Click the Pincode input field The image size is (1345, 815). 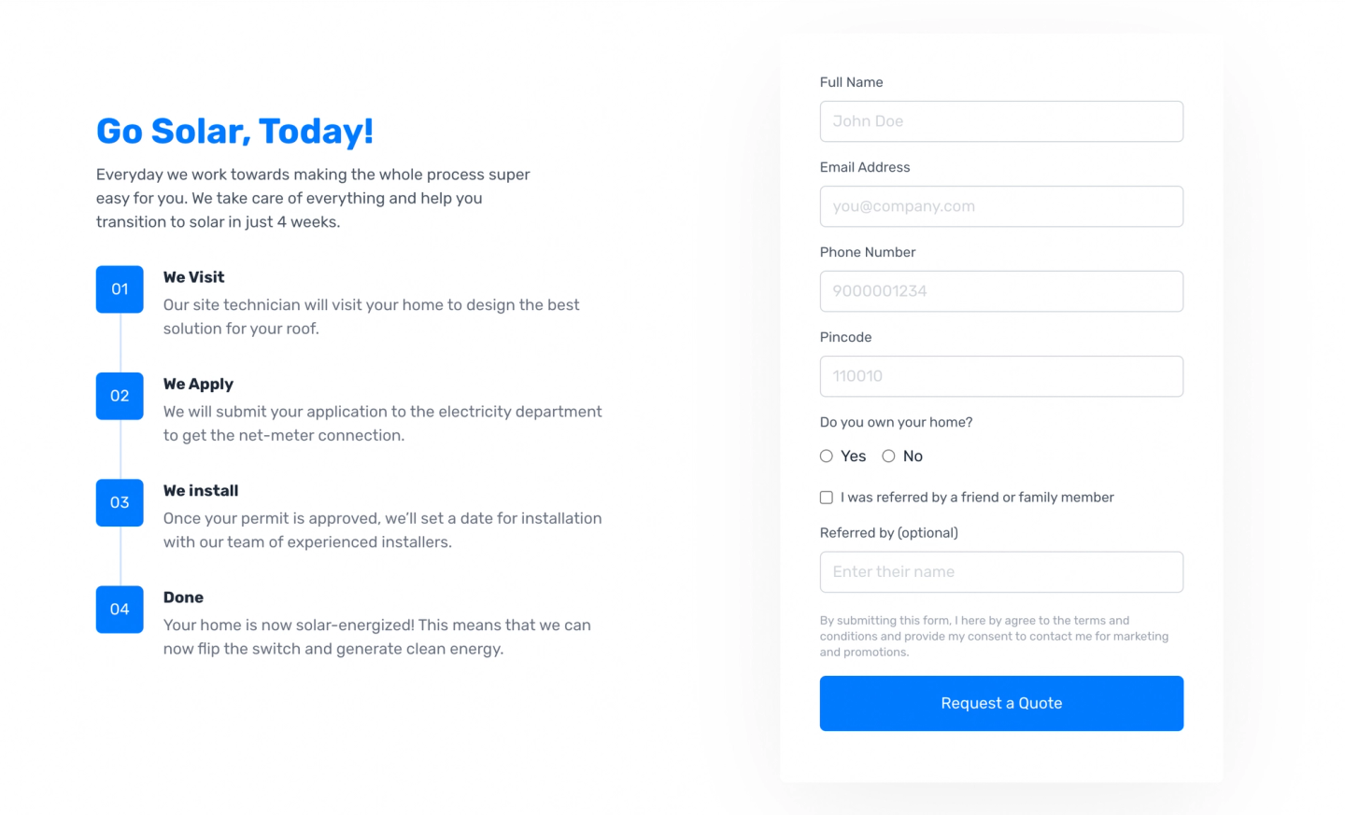(1001, 376)
